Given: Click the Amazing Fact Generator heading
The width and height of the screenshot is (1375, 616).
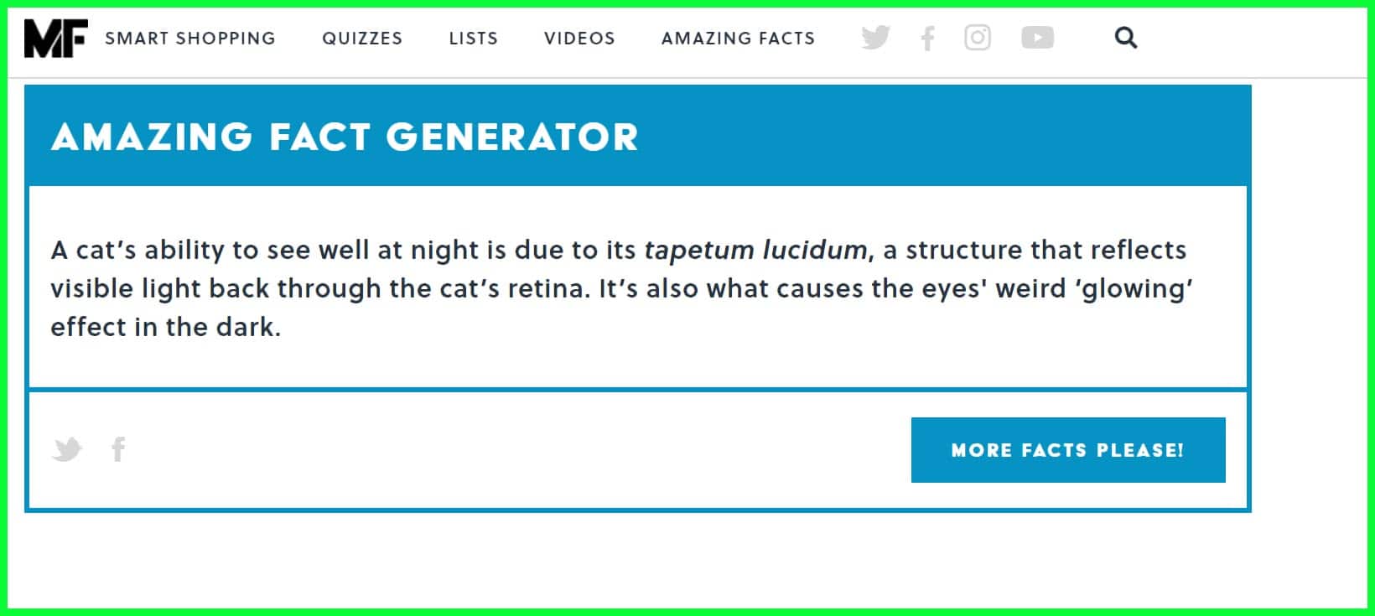Looking at the screenshot, I should (x=345, y=137).
